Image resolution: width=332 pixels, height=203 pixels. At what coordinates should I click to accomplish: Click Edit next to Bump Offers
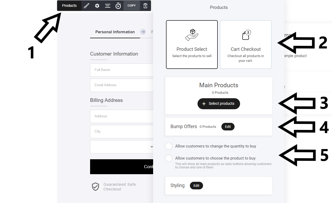(x=228, y=127)
